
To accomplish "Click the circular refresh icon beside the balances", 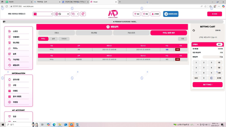I will [83, 14].
